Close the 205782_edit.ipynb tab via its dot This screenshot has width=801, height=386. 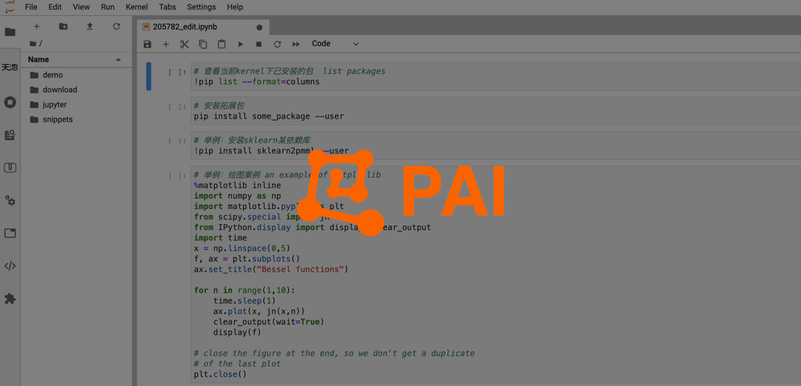[259, 28]
